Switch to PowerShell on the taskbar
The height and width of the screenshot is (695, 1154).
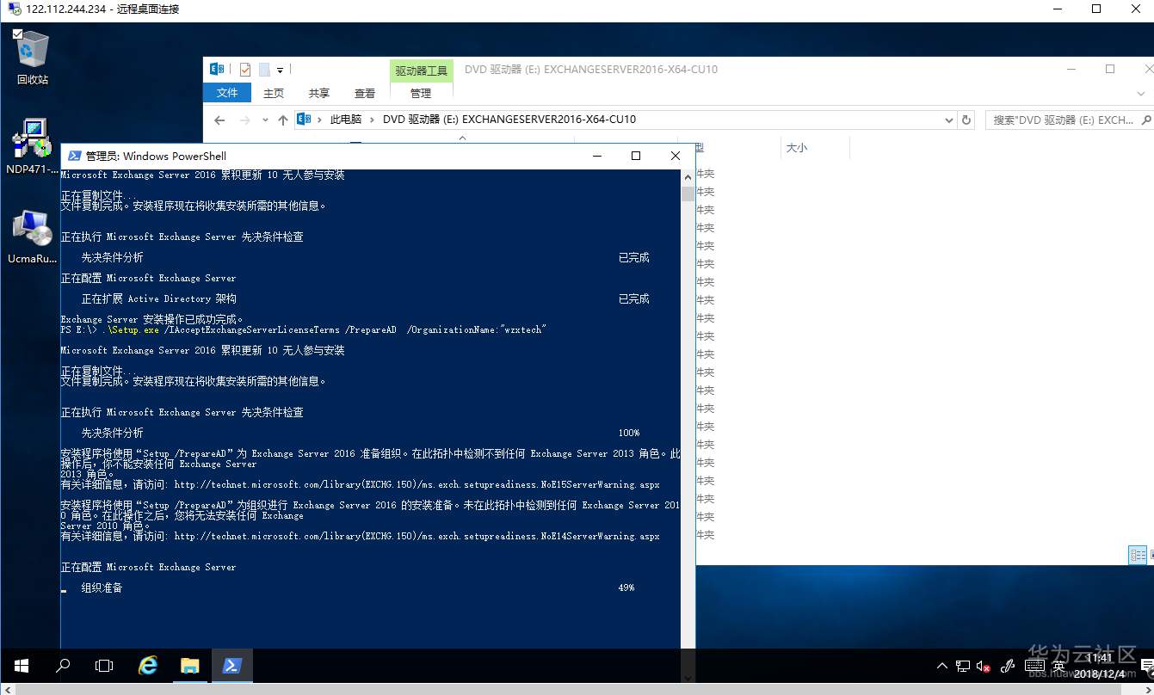click(x=232, y=666)
